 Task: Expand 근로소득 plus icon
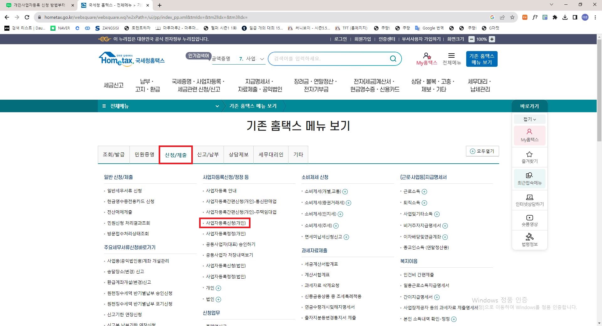[x=425, y=192]
